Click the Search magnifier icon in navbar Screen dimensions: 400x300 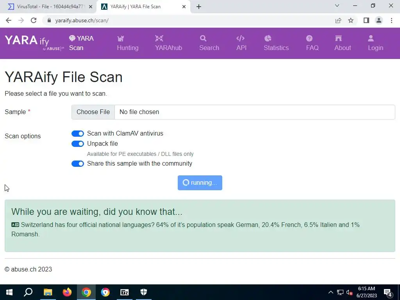coord(203,39)
